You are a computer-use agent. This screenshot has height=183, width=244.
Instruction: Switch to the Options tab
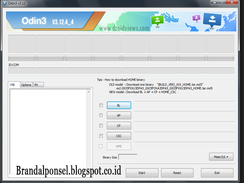tap(26, 85)
